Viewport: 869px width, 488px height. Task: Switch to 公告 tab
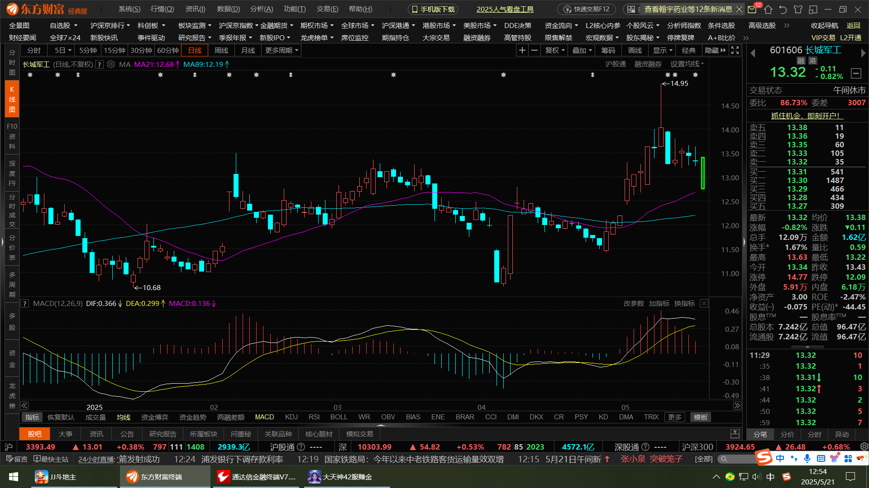coord(127,434)
